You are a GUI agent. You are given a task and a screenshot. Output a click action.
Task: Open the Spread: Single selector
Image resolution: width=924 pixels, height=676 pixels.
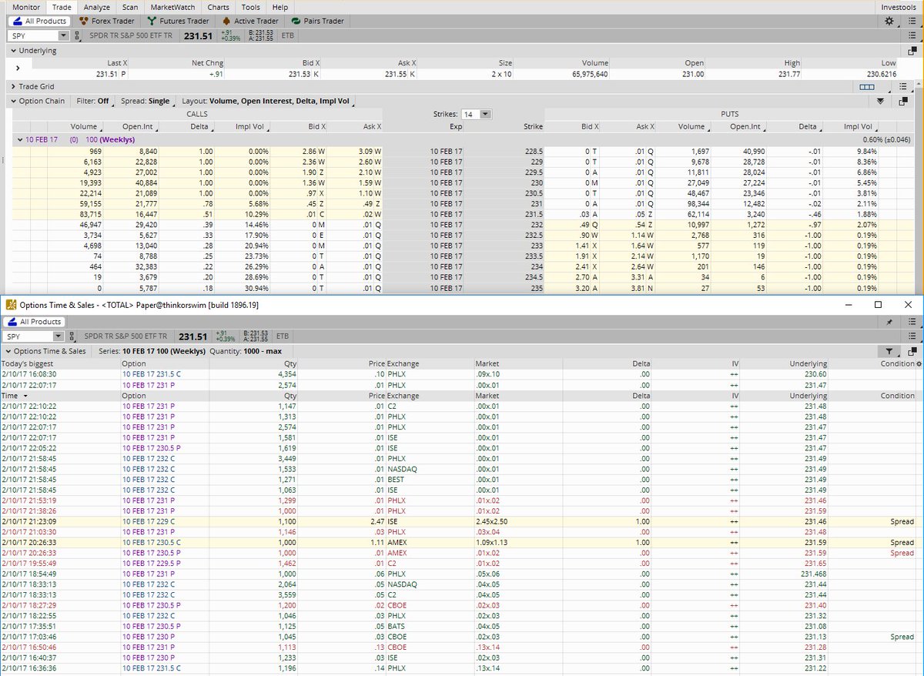coord(147,101)
